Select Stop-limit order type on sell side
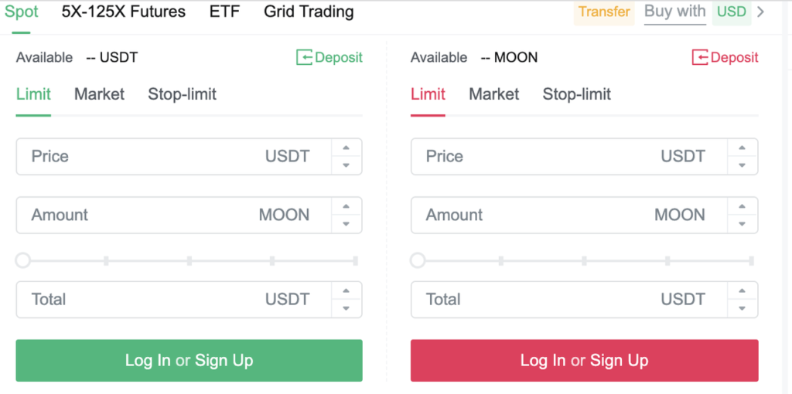The height and width of the screenshot is (394, 792). 577,94
